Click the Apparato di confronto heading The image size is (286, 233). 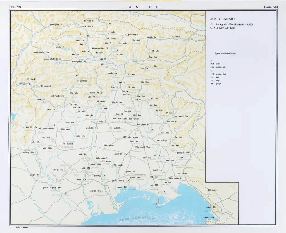pyautogui.click(x=225, y=53)
